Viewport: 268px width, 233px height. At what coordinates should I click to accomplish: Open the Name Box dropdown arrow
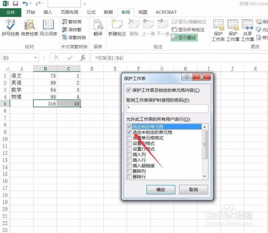35,58
